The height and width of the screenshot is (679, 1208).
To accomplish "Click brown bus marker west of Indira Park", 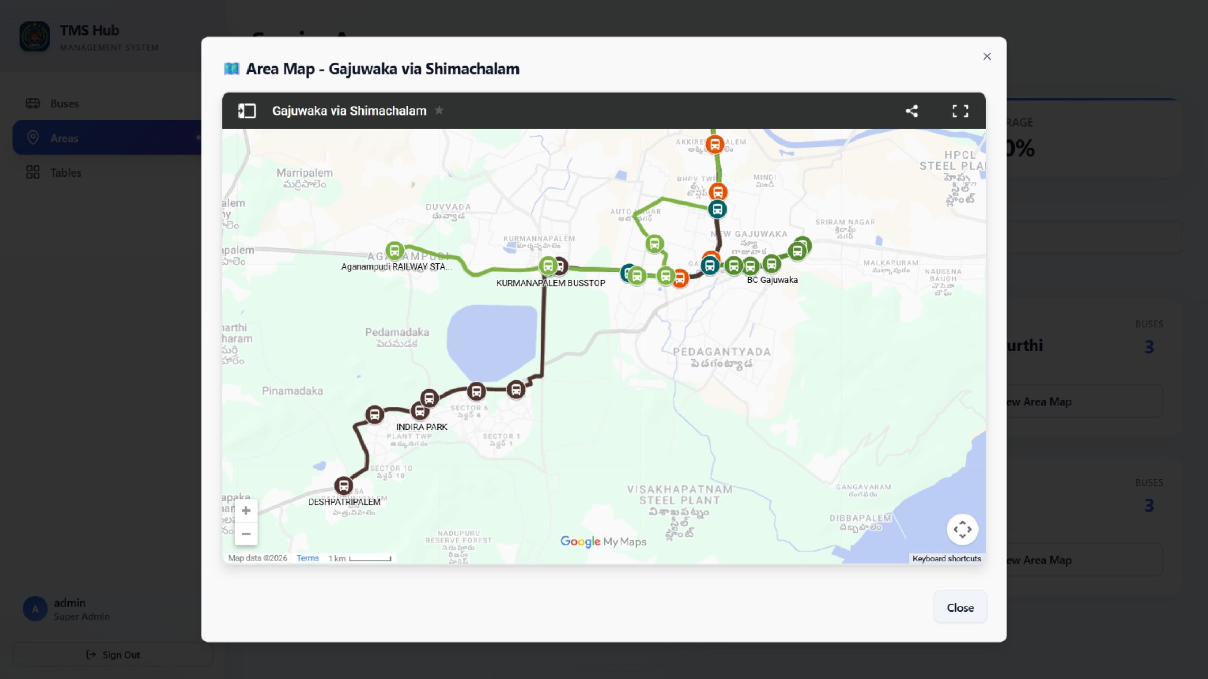I will (x=375, y=415).
